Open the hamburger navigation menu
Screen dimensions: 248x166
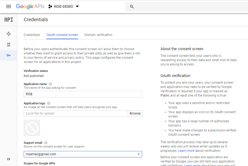point(9,6)
